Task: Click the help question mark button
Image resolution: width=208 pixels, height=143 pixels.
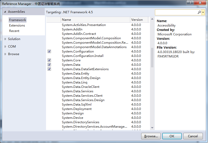Action: click(190, 3)
